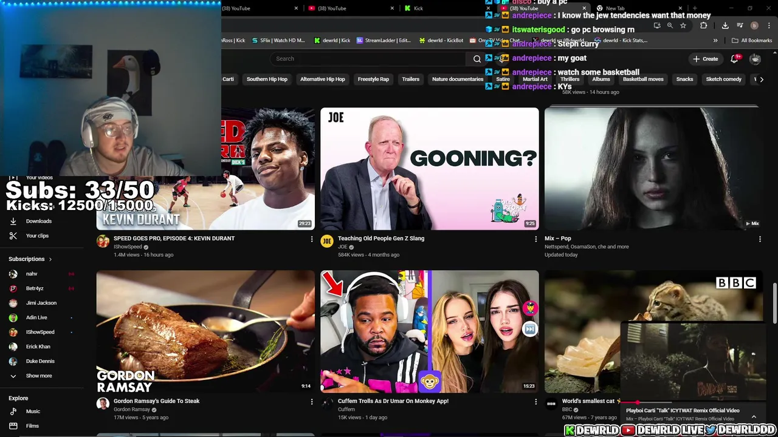Open the Chrome new tab plus button

point(695,8)
